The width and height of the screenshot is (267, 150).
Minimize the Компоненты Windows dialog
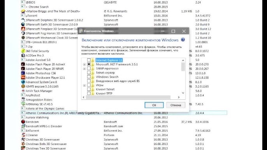[163, 31]
